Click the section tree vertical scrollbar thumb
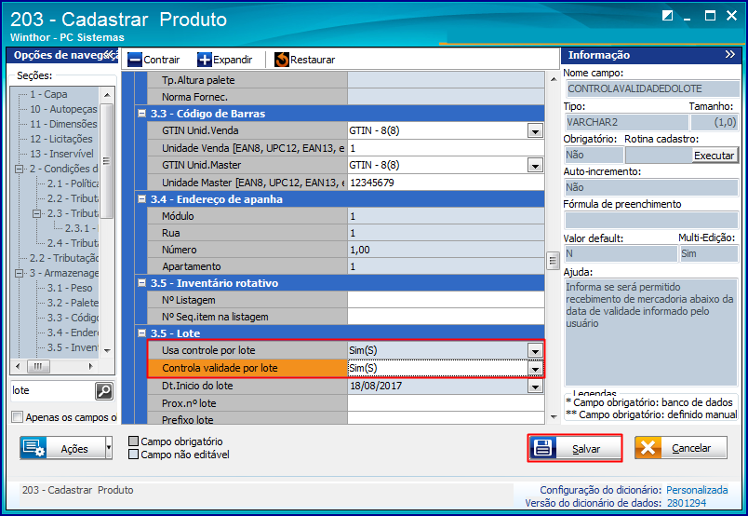The image size is (748, 516). tap(106, 161)
